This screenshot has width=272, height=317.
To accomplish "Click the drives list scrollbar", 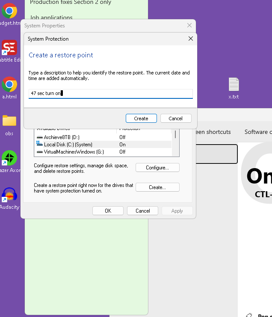I will (175, 134).
